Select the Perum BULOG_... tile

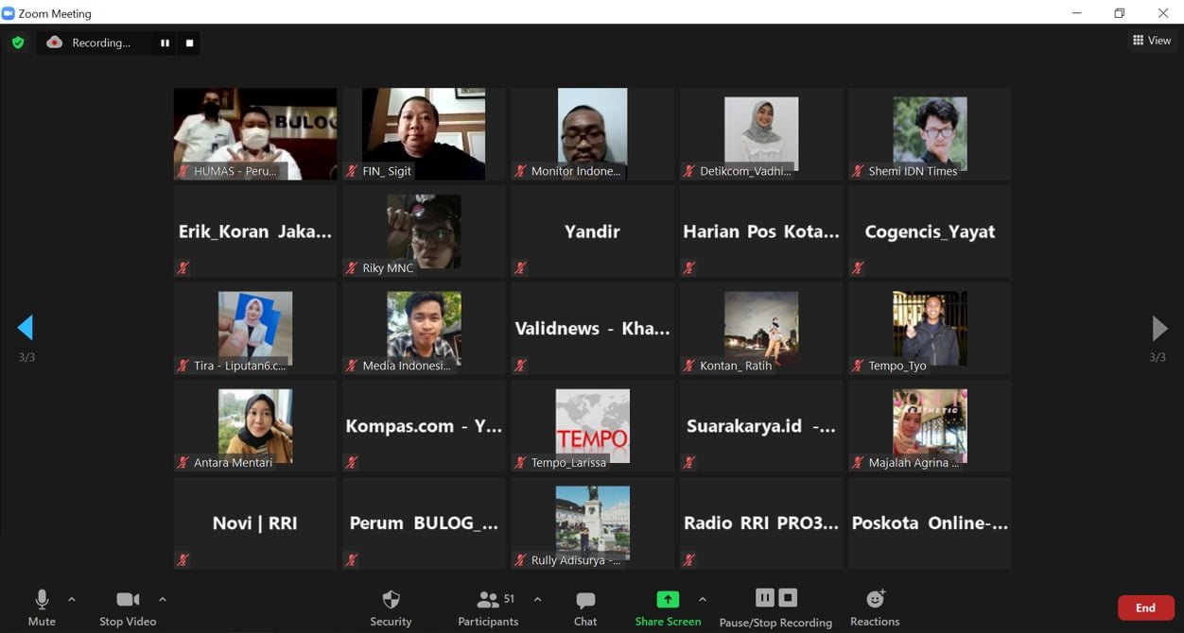(424, 523)
